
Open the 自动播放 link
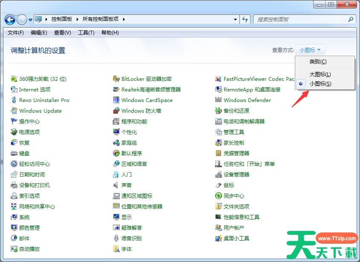[29, 249]
